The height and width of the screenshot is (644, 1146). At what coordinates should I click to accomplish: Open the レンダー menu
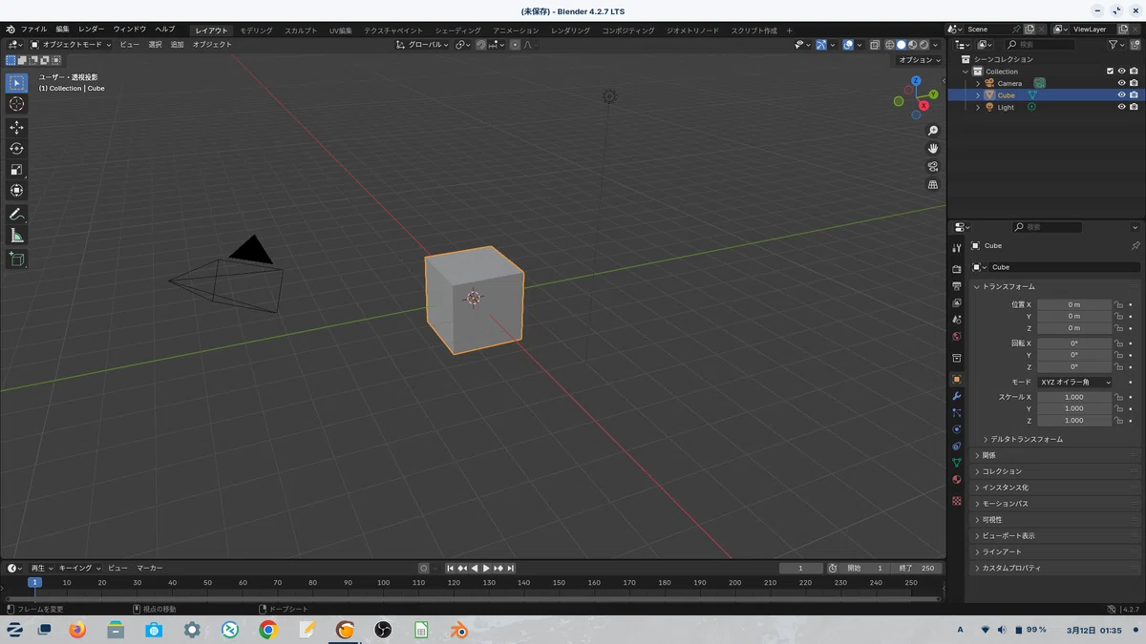pyautogui.click(x=92, y=30)
